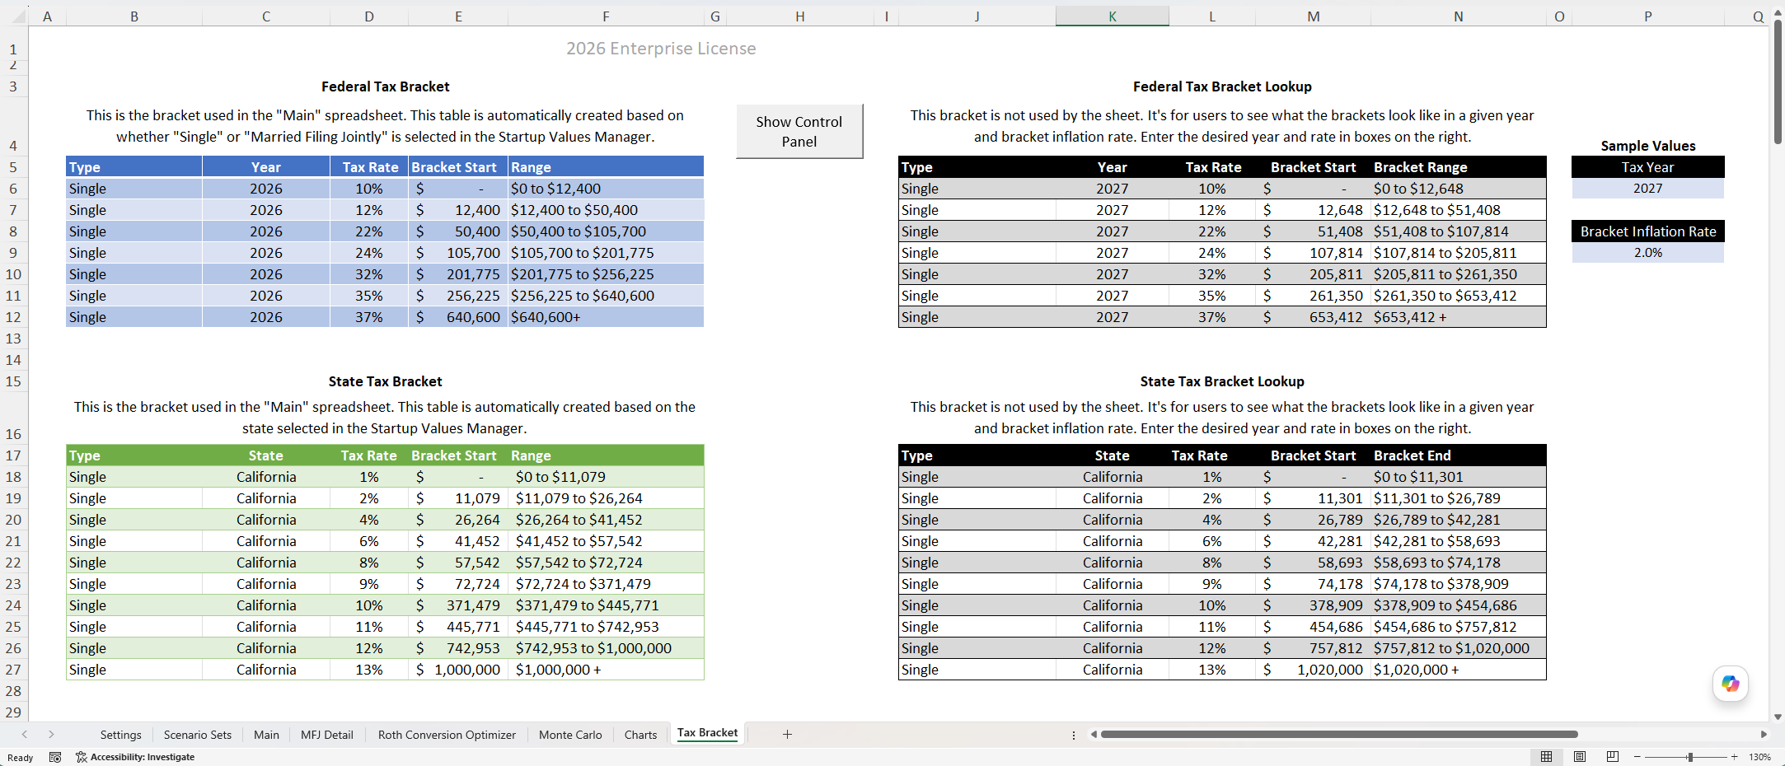Add a new sheet with plus icon
The image size is (1785, 766).
pyautogui.click(x=787, y=734)
